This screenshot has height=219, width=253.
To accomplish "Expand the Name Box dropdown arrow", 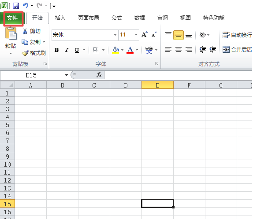I will click(66, 75).
